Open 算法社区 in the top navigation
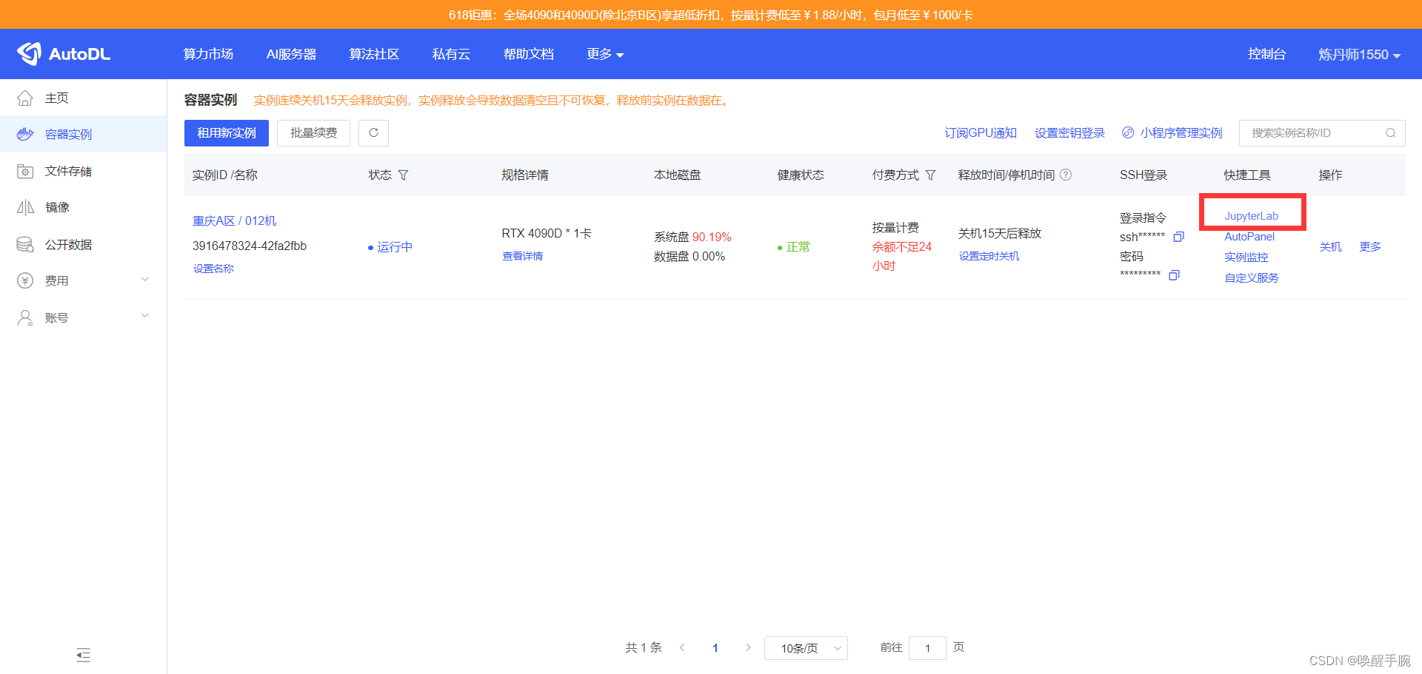This screenshot has width=1422, height=674. [x=374, y=54]
